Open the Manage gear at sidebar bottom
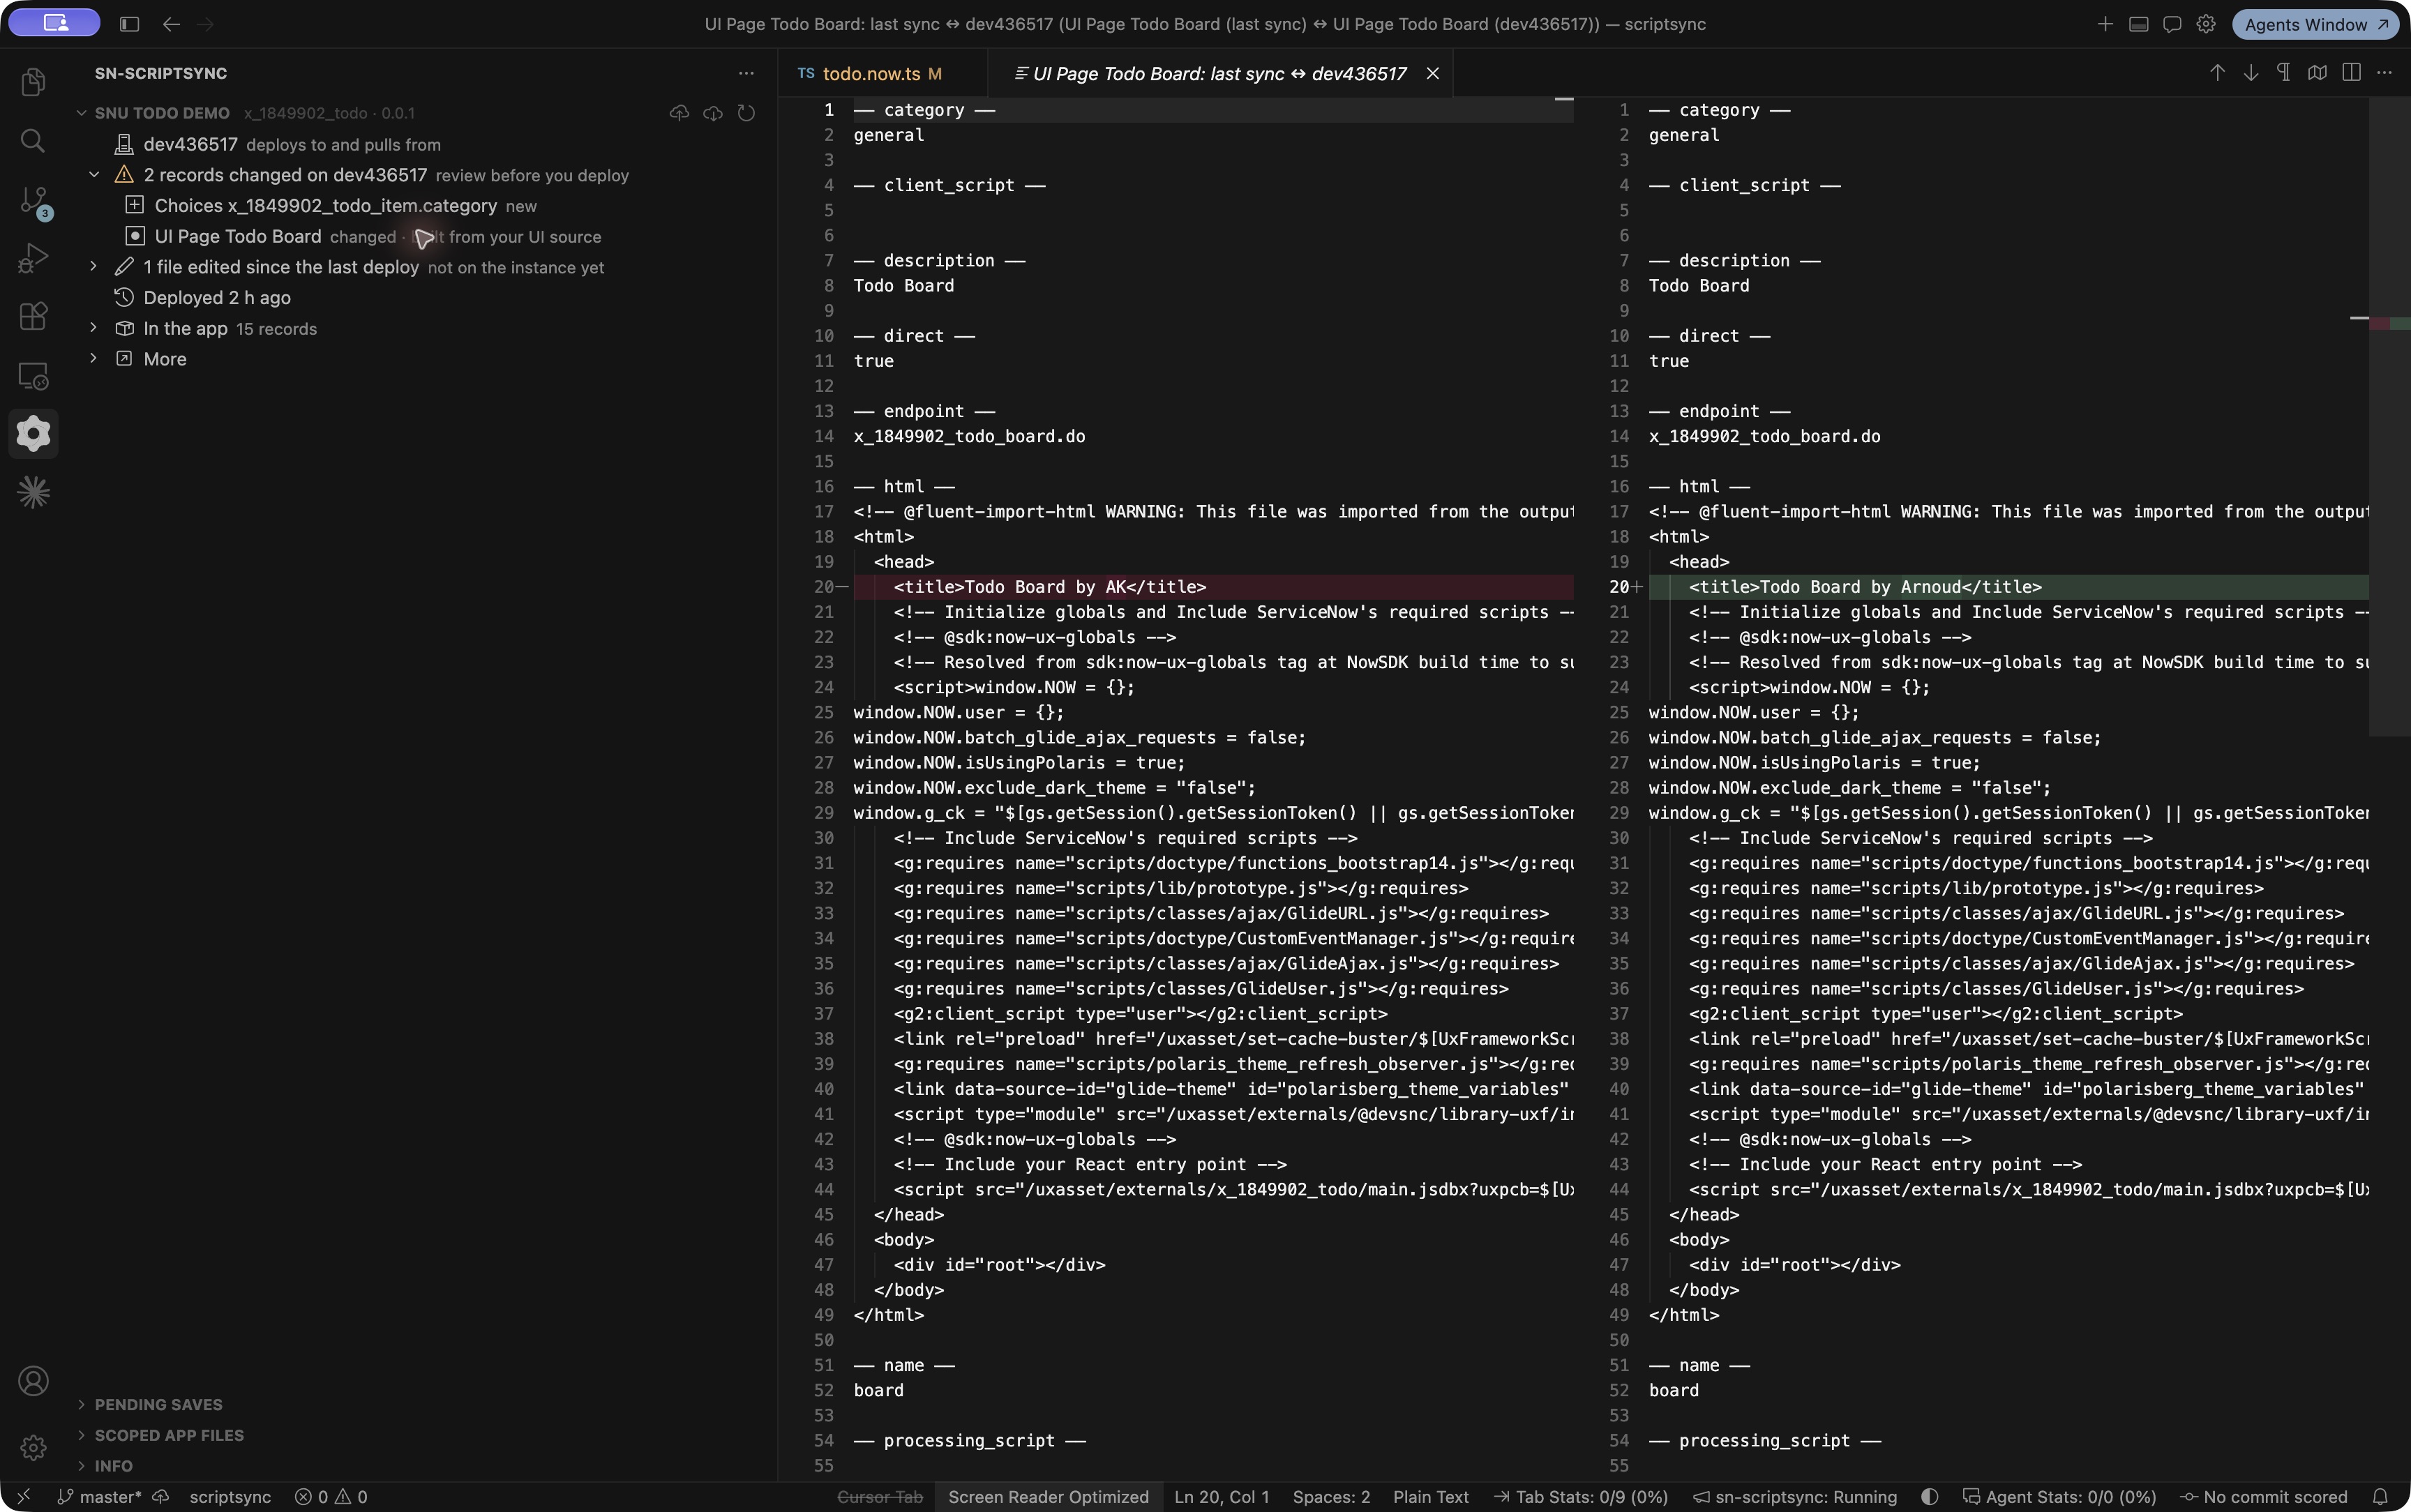This screenshot has height=1512, width=2411. pyautogui.click(x=33, y=1447)
